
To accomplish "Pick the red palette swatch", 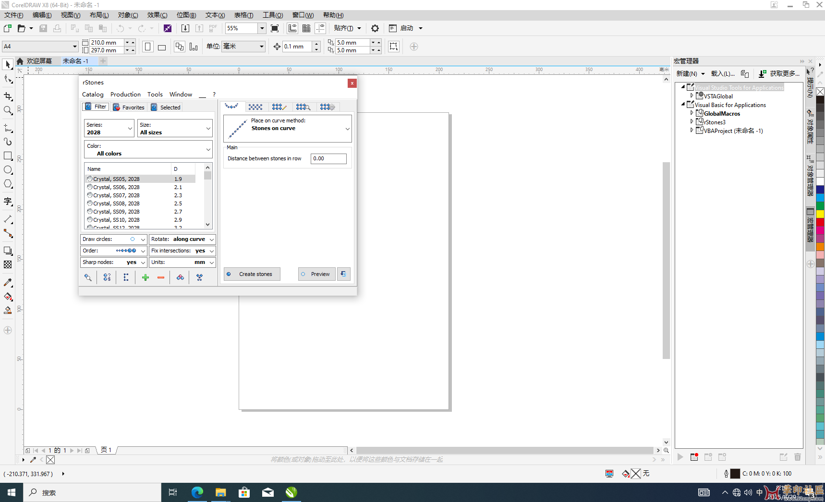I will (x=820, y=222).
